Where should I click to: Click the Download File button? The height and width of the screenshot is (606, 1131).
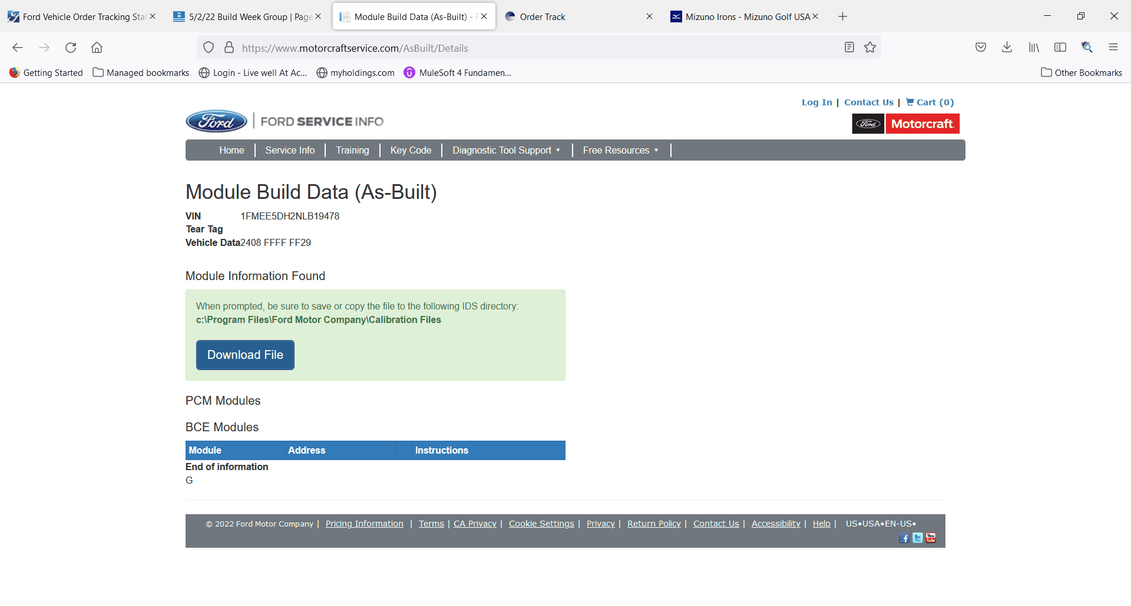point(245,355)
